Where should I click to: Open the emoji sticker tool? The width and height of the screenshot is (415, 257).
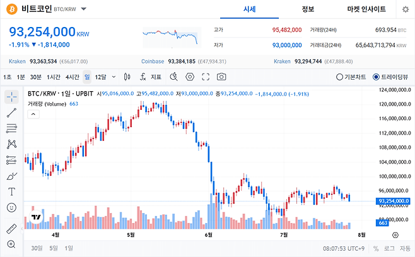pyautogui.click(x=11, y=208)
